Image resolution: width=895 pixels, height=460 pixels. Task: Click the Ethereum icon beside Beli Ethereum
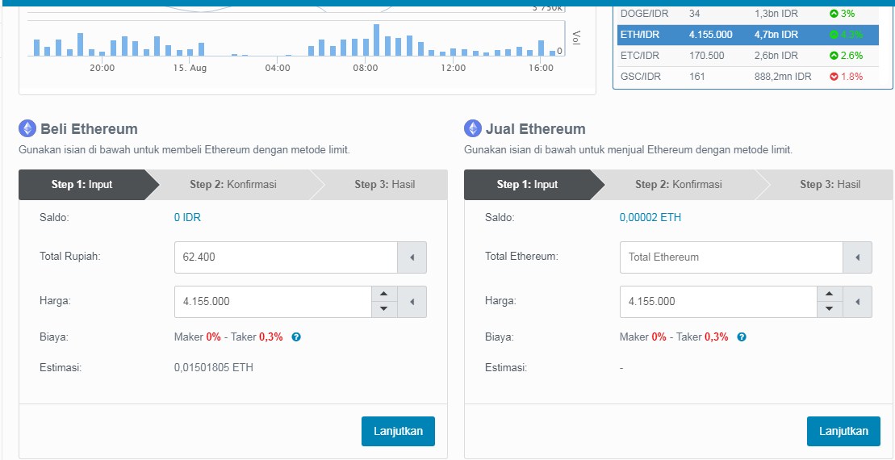coord(27,128)
